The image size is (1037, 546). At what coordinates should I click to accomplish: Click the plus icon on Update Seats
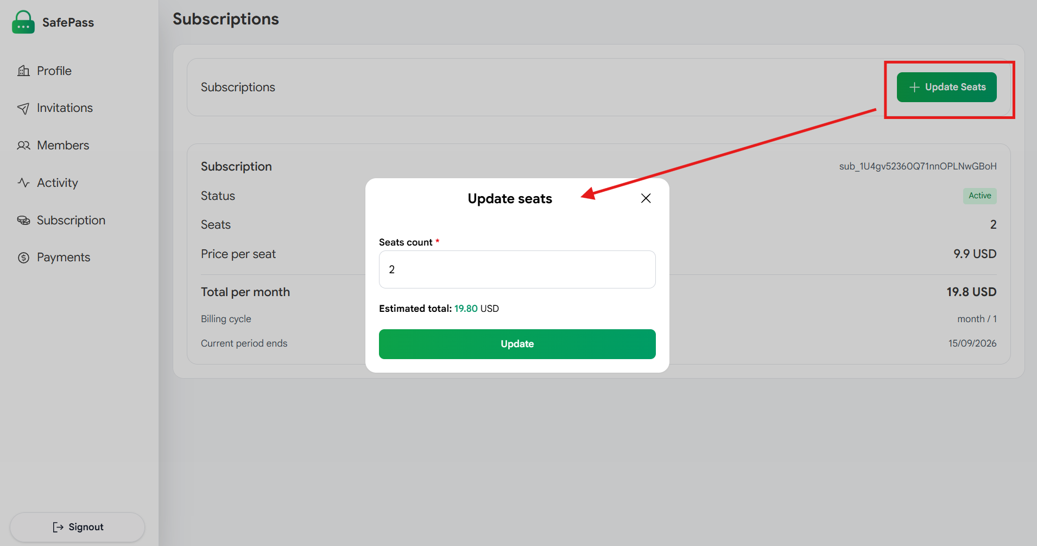914,87
